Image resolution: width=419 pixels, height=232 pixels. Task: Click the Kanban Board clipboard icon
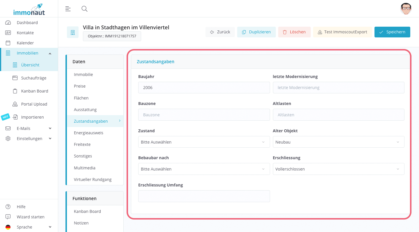coord(15,91)
